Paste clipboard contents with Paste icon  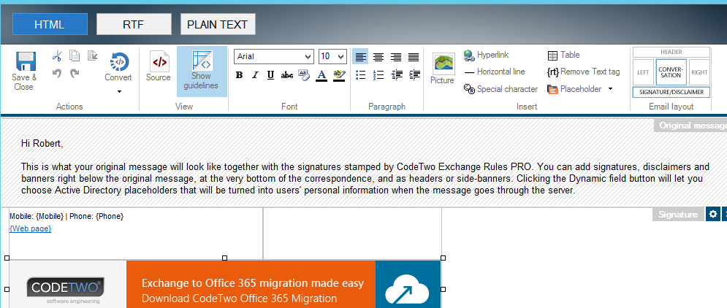click(x=92, y=56)
